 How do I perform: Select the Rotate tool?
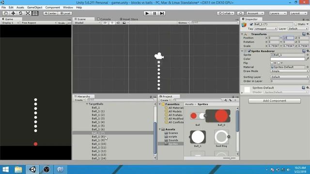[x=20, y=13]
